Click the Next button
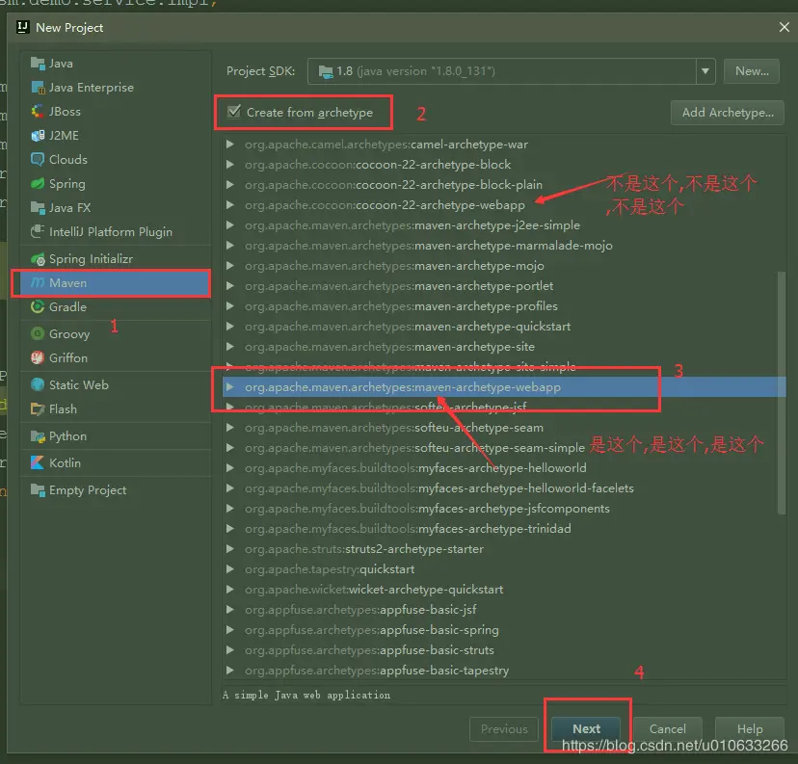Image resolution: width=798 pixels, height=764 pixels. [x=586, y=729]
